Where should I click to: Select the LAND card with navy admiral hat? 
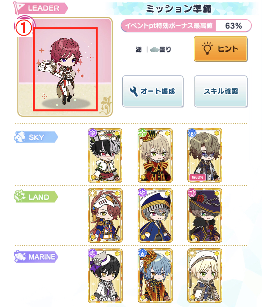point(155,215)
